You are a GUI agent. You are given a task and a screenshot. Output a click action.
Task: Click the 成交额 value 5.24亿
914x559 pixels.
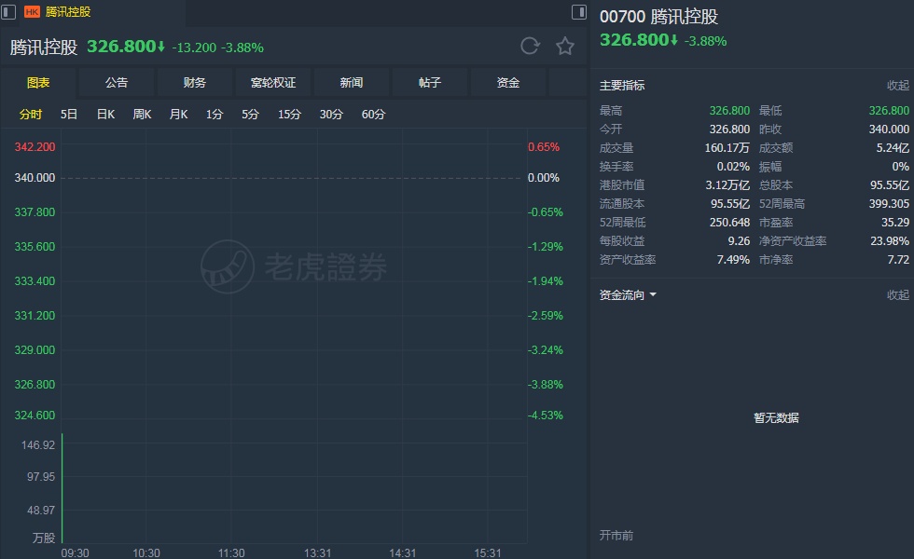coord(893,148)
